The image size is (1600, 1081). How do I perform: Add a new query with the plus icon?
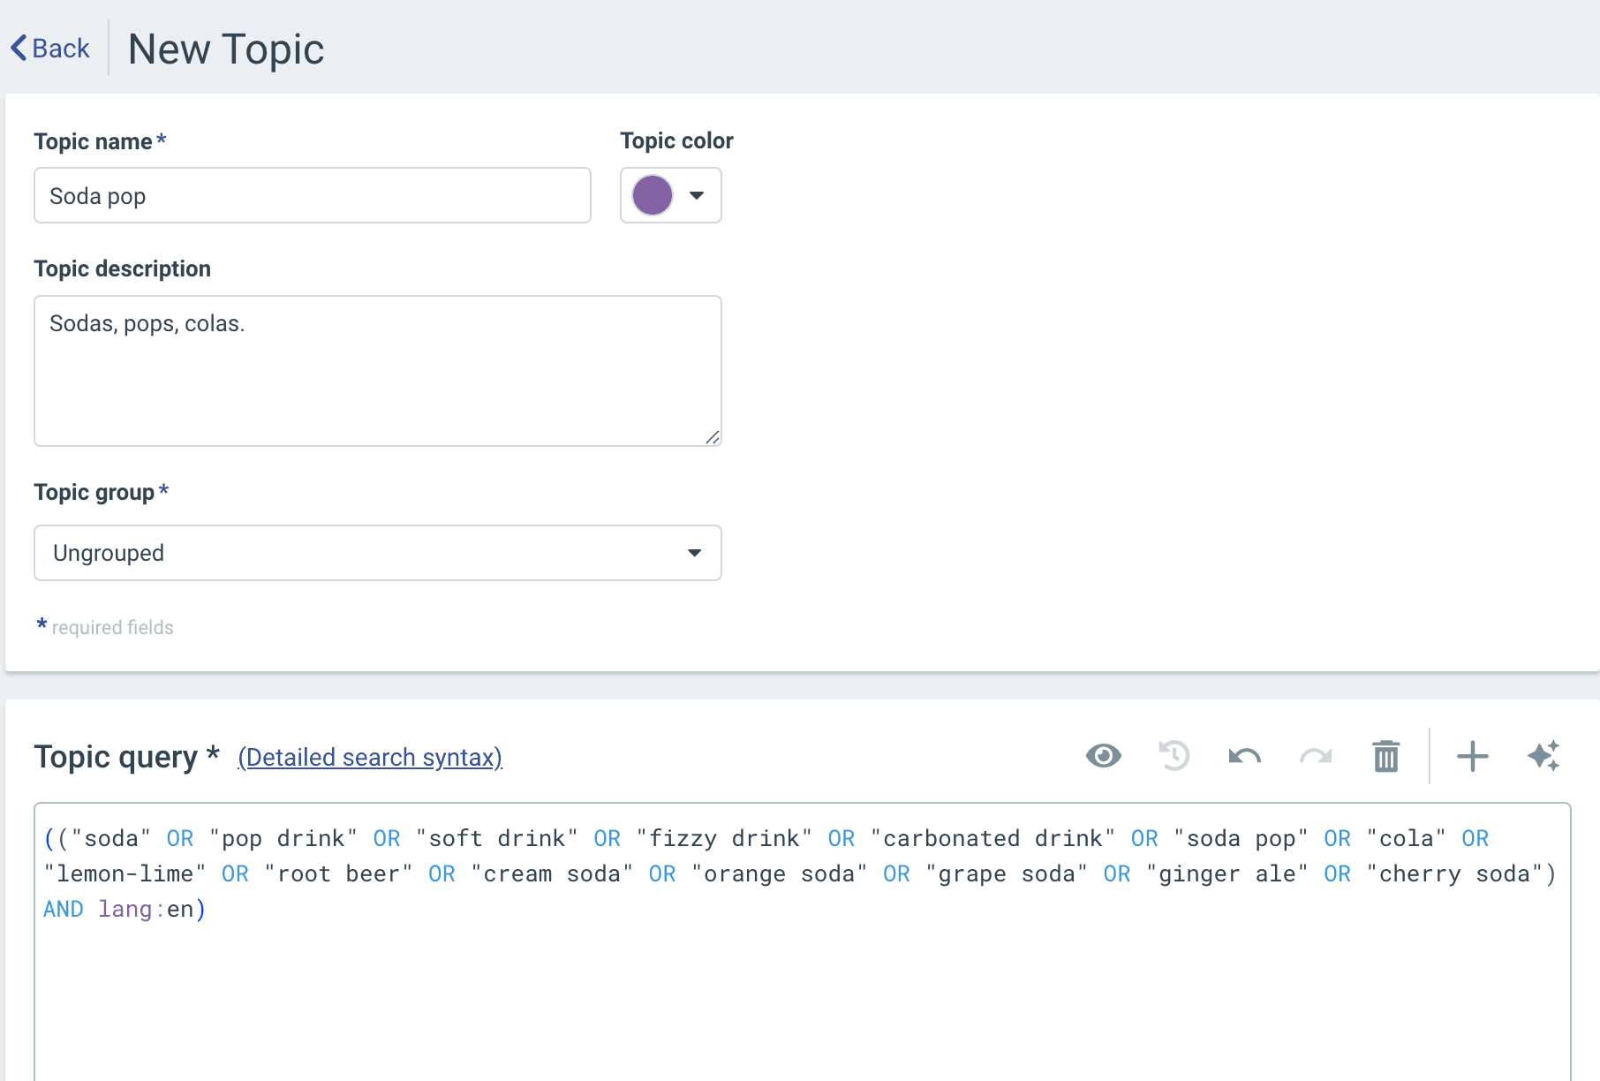(1472, 756)
